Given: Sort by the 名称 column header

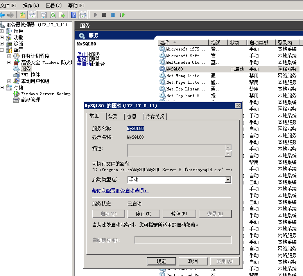Looking at the screenshot, I should (183, 43).
